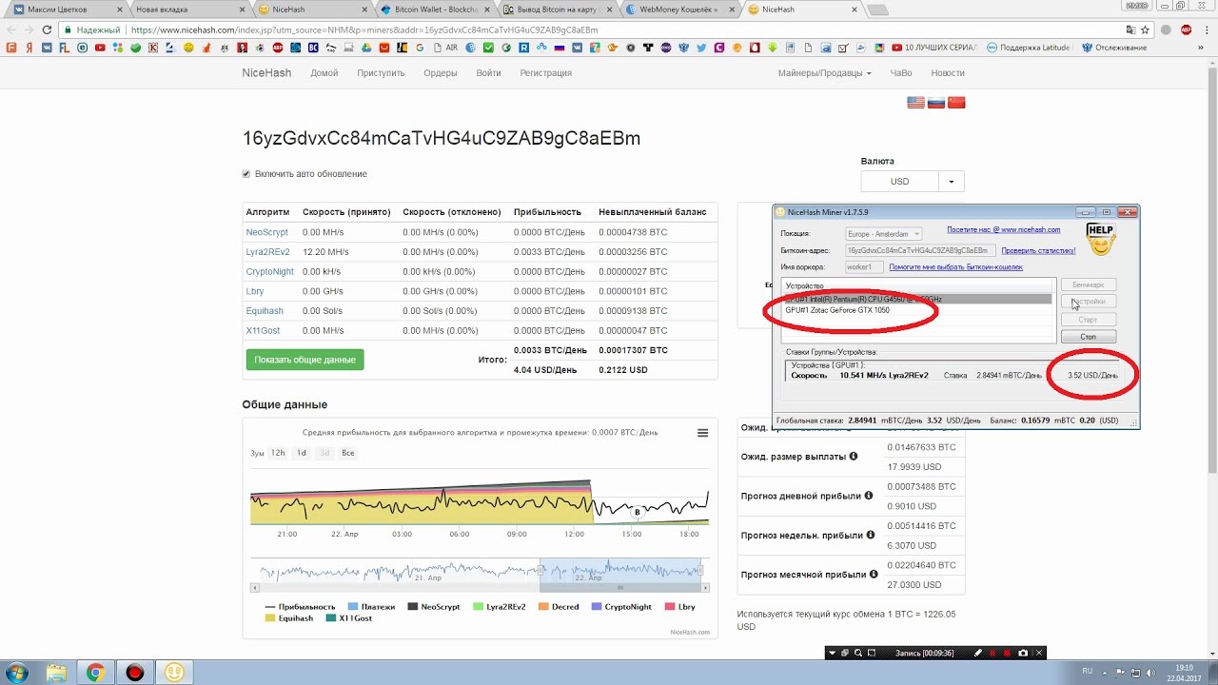The width and height of the screenshot is (1218, 685).
Task: Click the pencil draw icon in recording bar
Action: point(978,653)
